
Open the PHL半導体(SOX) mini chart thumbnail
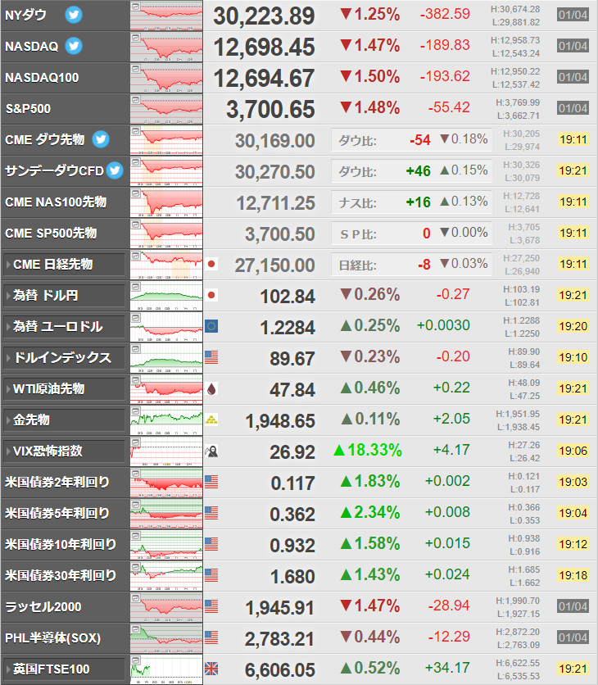(x=166, y=637)
